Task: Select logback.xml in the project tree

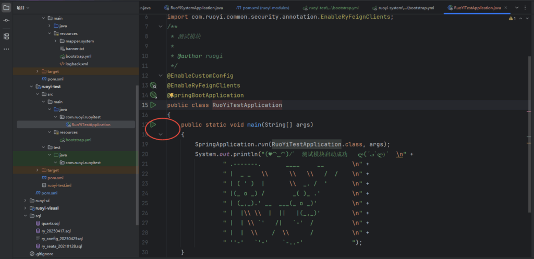Action: click(x=76, y=64)
